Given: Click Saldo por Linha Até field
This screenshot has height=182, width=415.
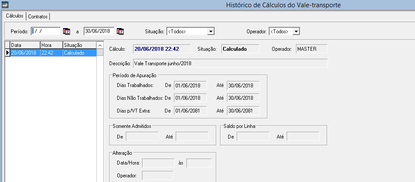Looking at the screenshot, I should click(302, 136).
